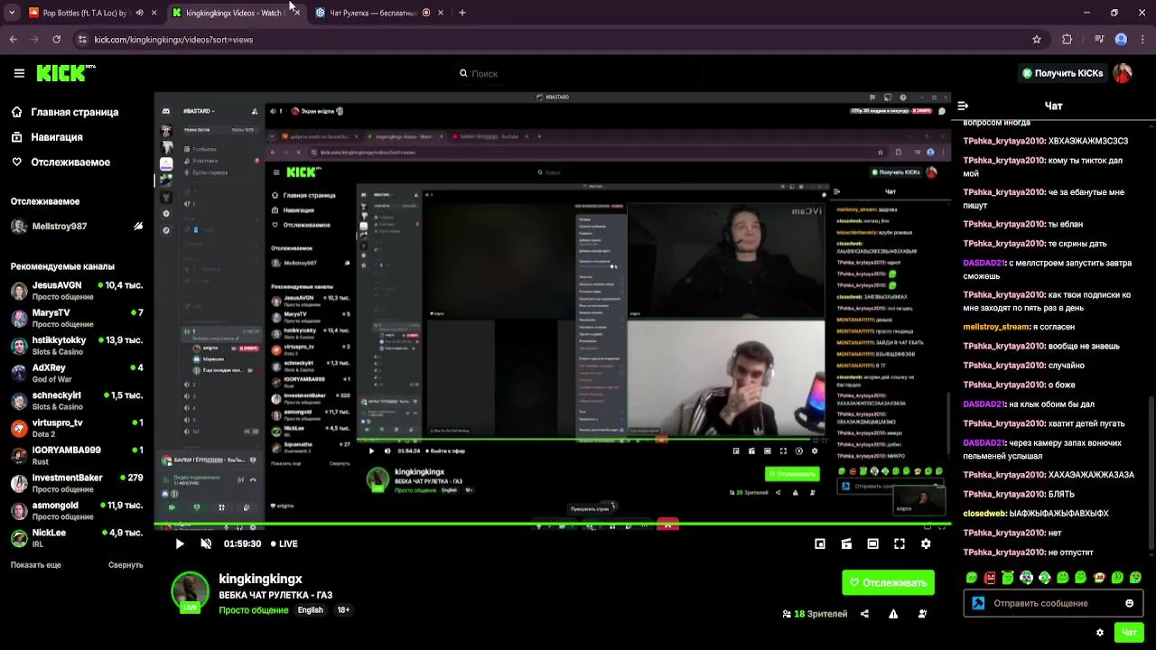Play the stream video
This screenshot has height=650, width=1156.
point(180,543)
